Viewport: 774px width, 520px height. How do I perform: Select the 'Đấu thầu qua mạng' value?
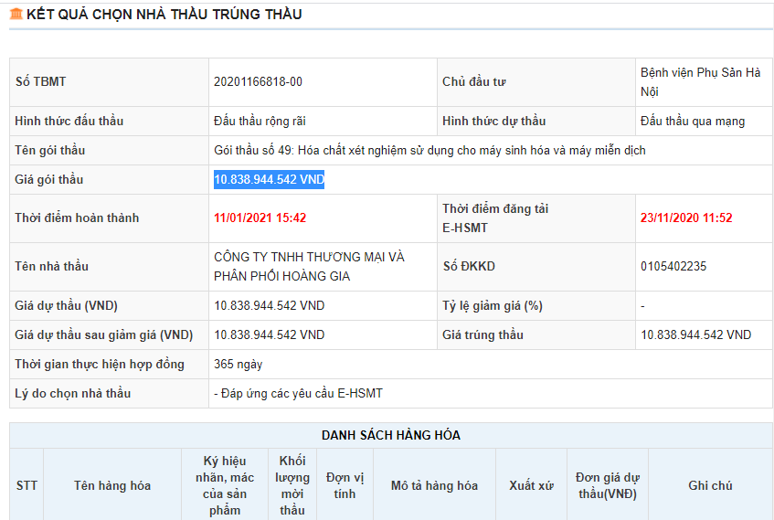693,121
